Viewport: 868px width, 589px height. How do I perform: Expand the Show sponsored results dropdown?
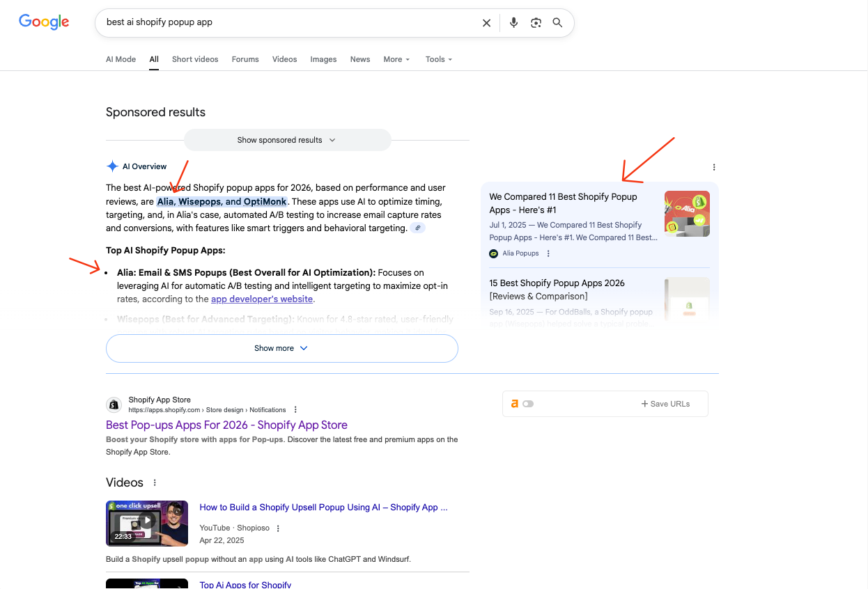287,140
